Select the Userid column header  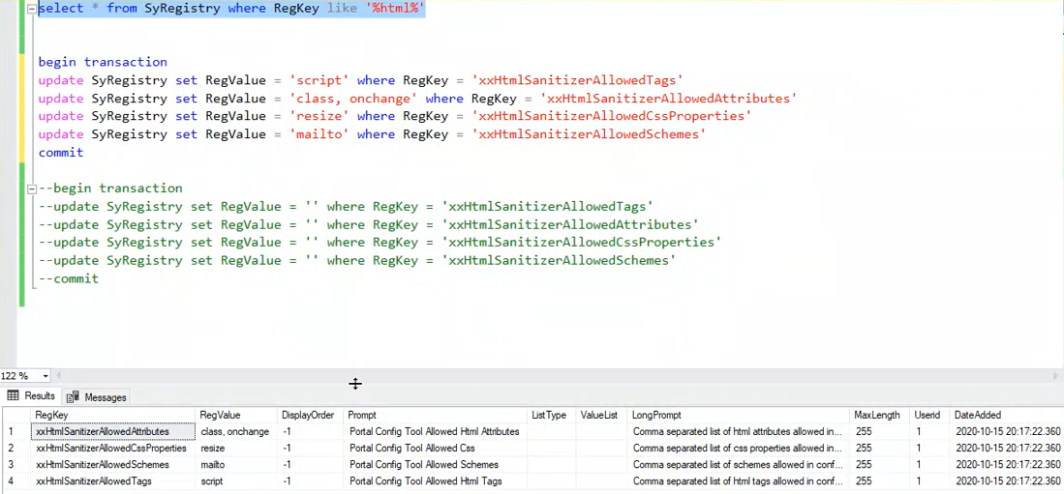[929, 415]
